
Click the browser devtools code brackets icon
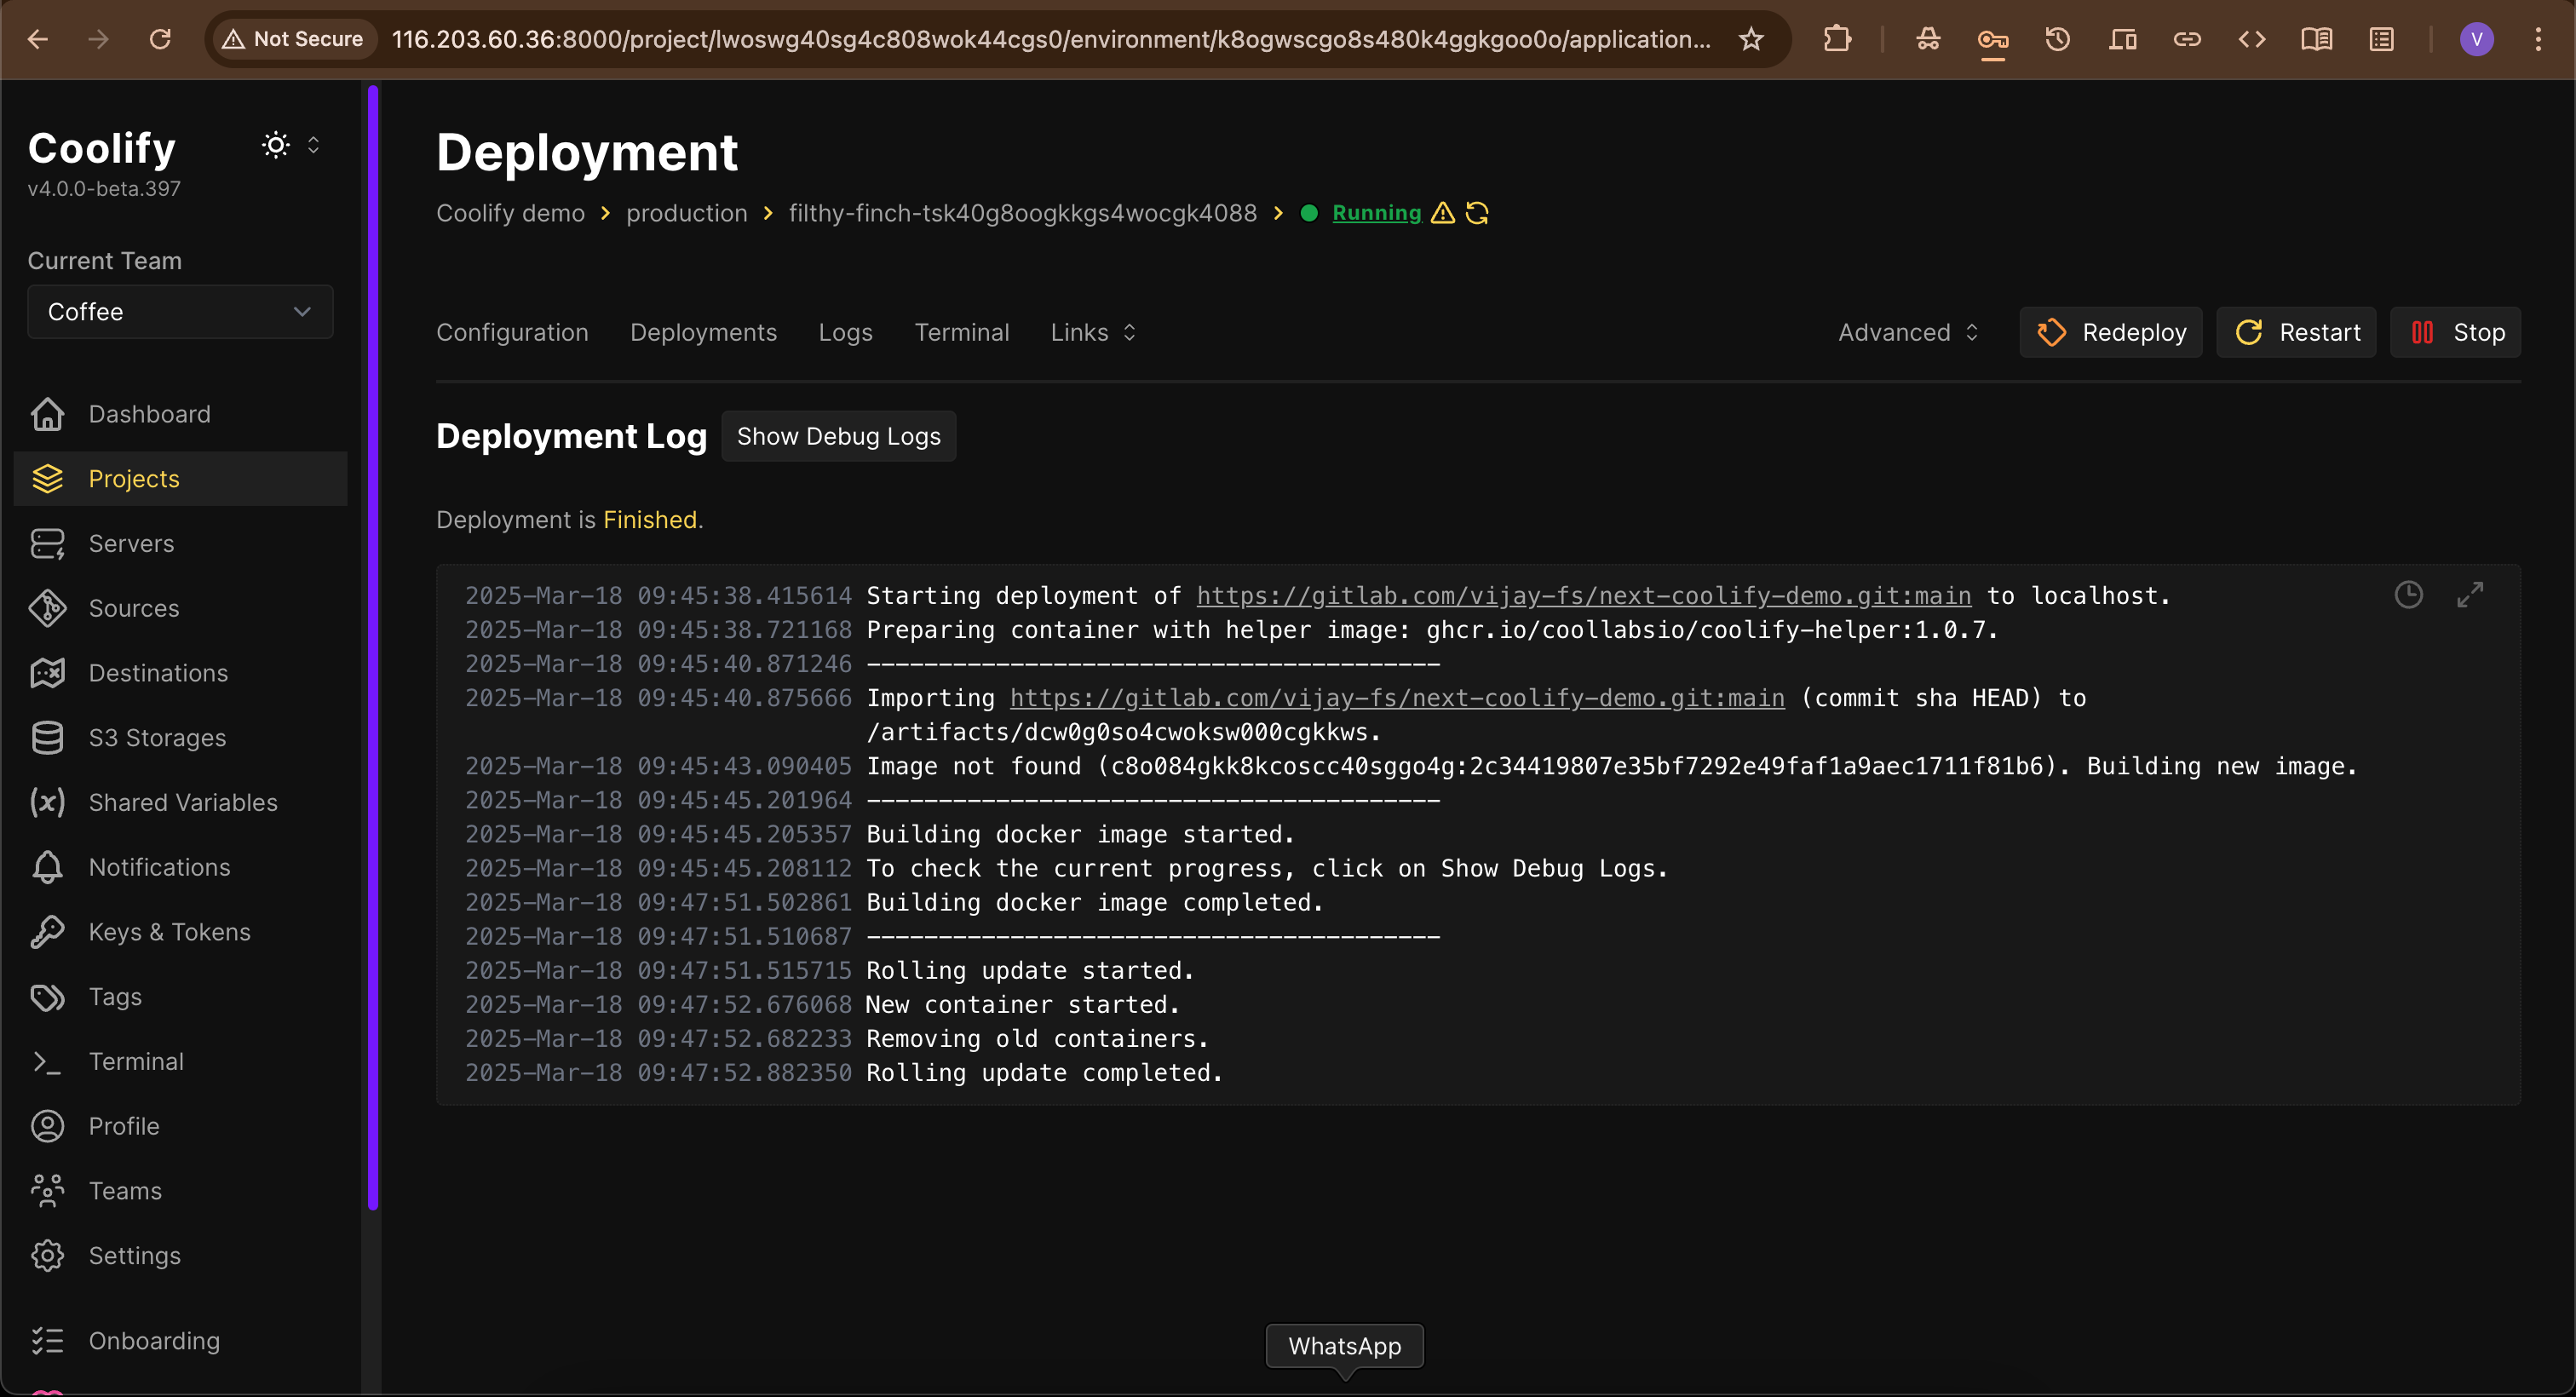pos(2251,39)
